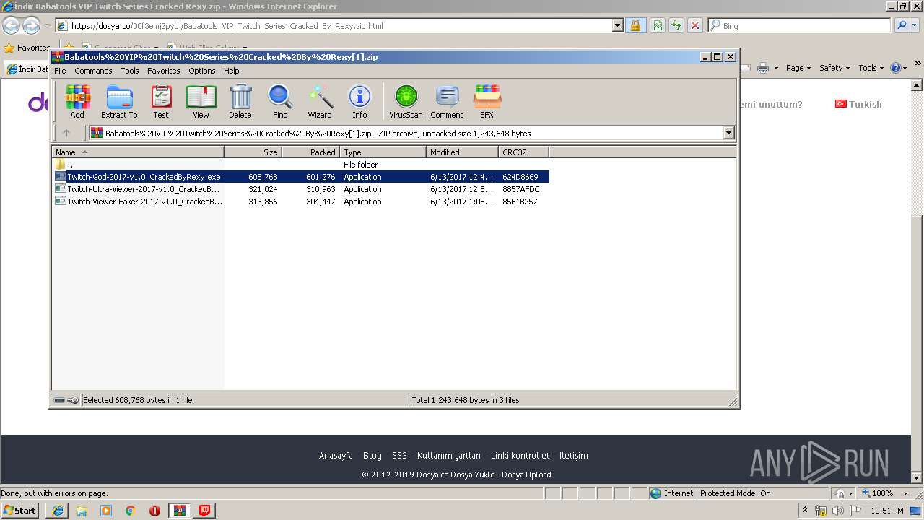Sort files by the Size column header
Viewport: 924px width, 520px height.
(253, 152)
